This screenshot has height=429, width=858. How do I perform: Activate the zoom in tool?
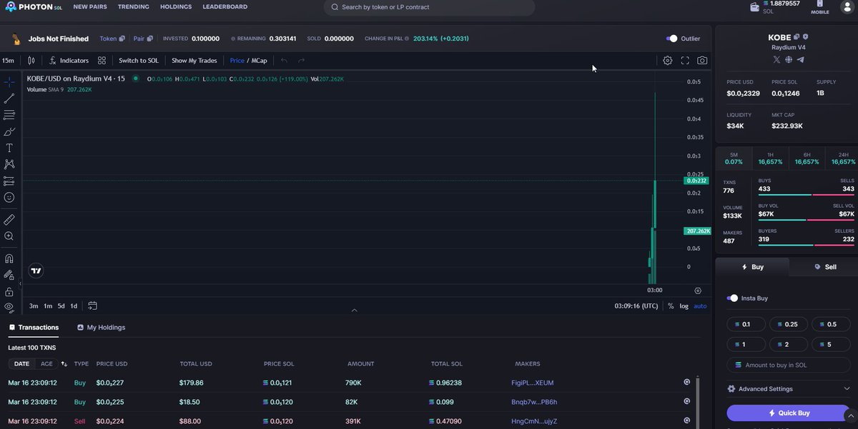(x=9, y=236)
